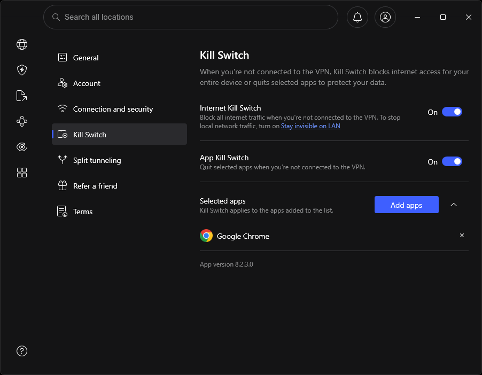Click the Split tunneling fork icon
This screenshot has width=482, height=375.
pos(63,160)
